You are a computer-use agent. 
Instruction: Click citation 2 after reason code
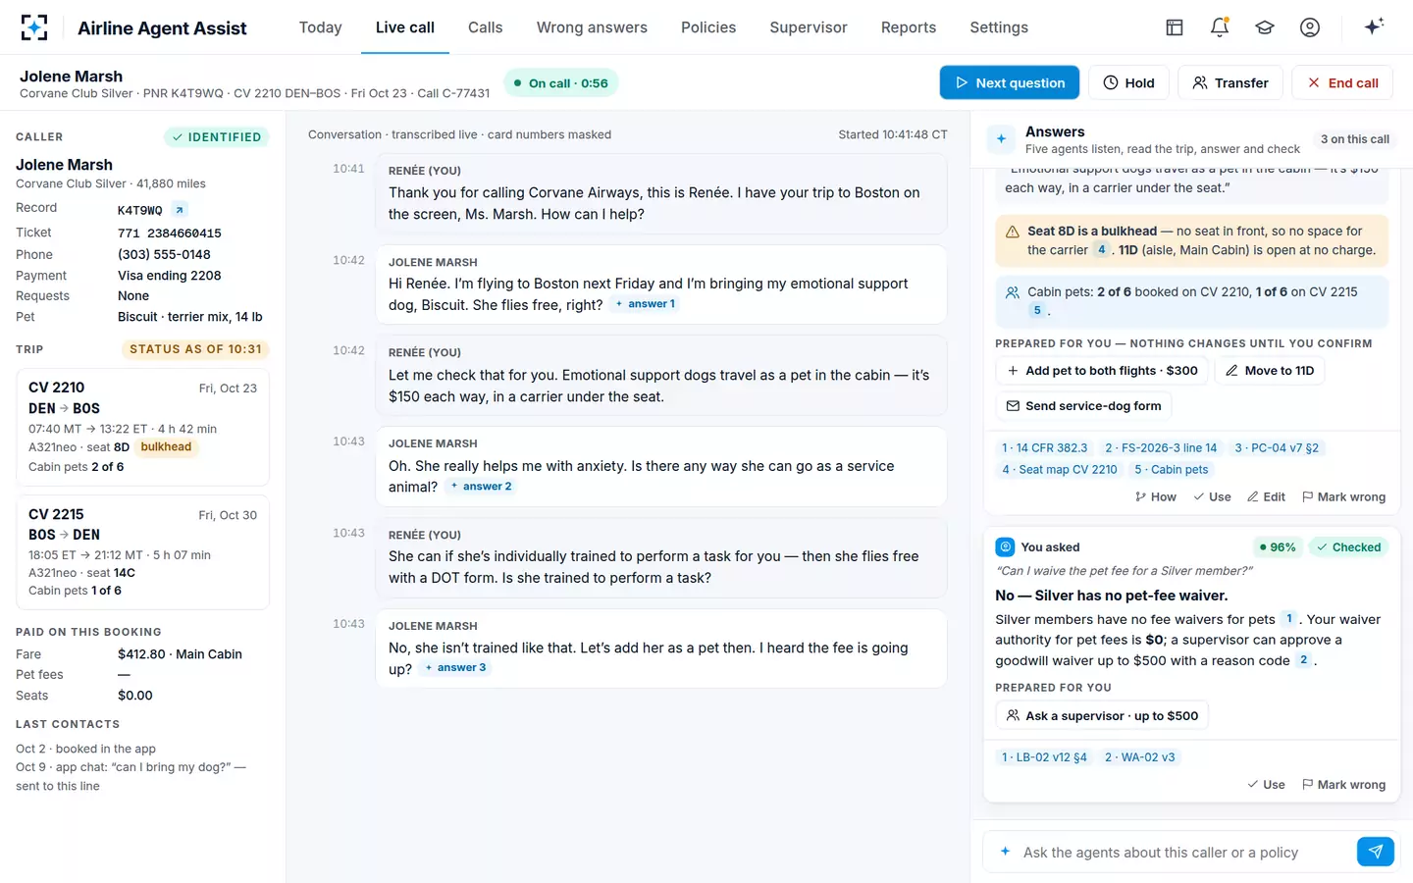coord(1303,660)
